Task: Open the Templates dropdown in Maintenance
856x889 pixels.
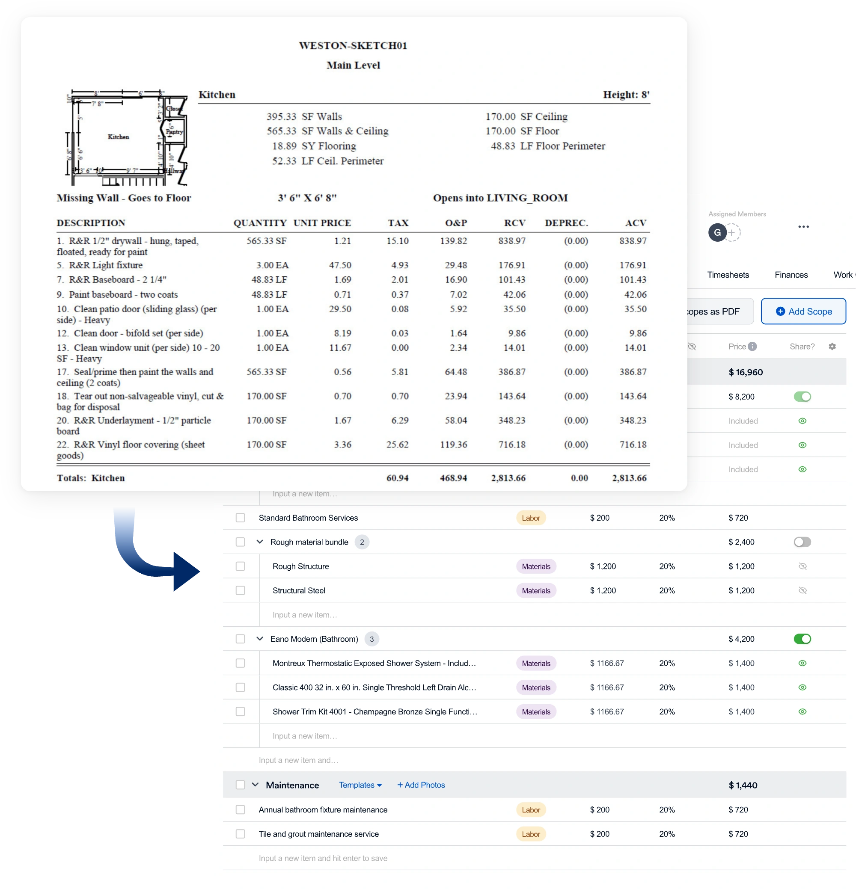Action: (x=360, y=785)
